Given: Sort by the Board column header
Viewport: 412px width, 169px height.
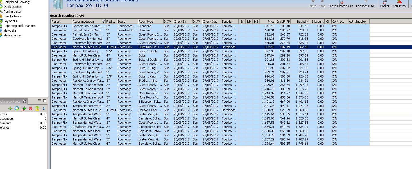Looking at the screenshot, I should pos(127,22).
